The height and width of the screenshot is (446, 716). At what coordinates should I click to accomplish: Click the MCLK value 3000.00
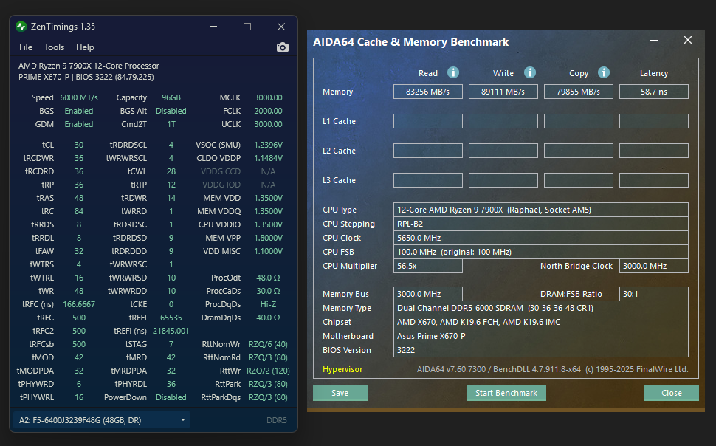(x=268, y=97)
